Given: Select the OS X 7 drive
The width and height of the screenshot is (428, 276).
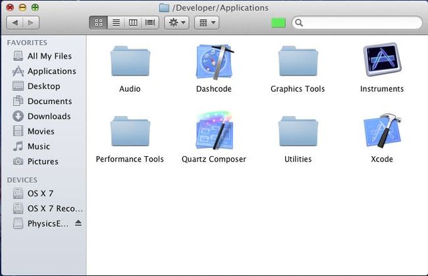Looking at the screenshot, I should coord(43,194).
